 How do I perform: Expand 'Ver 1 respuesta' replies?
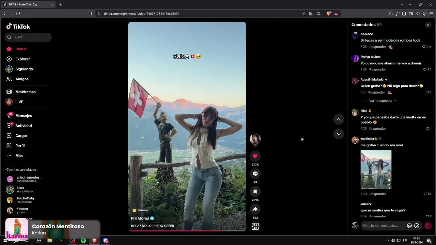(x=383, y=101)
